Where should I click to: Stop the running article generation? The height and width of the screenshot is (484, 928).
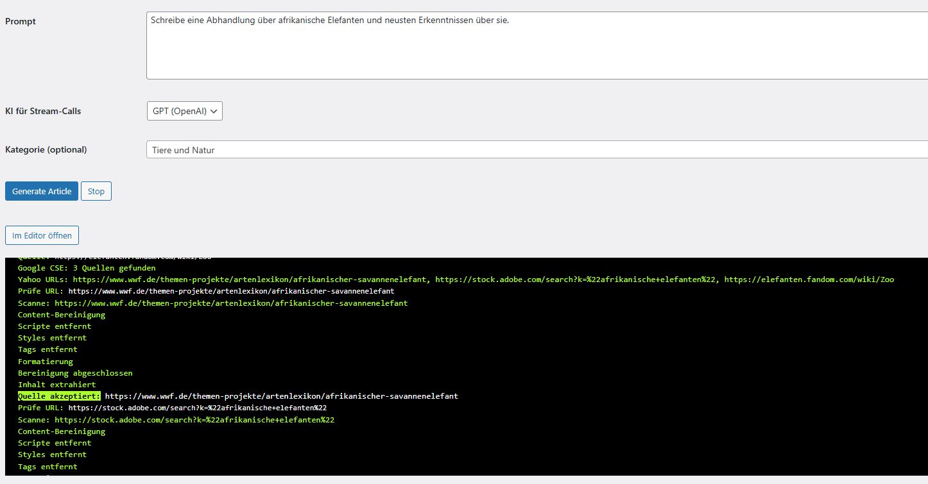pyautogui.click(x=96, y=191)
